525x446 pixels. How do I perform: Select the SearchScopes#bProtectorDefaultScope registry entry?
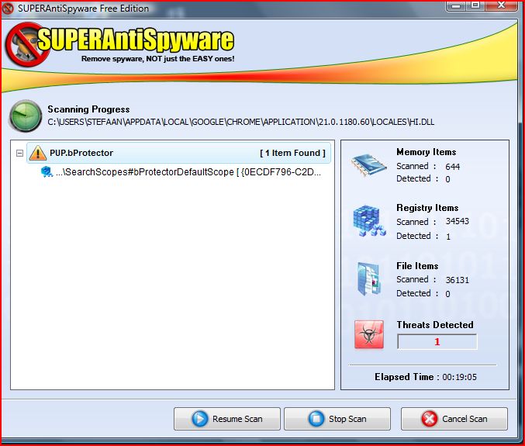[181, 172]
